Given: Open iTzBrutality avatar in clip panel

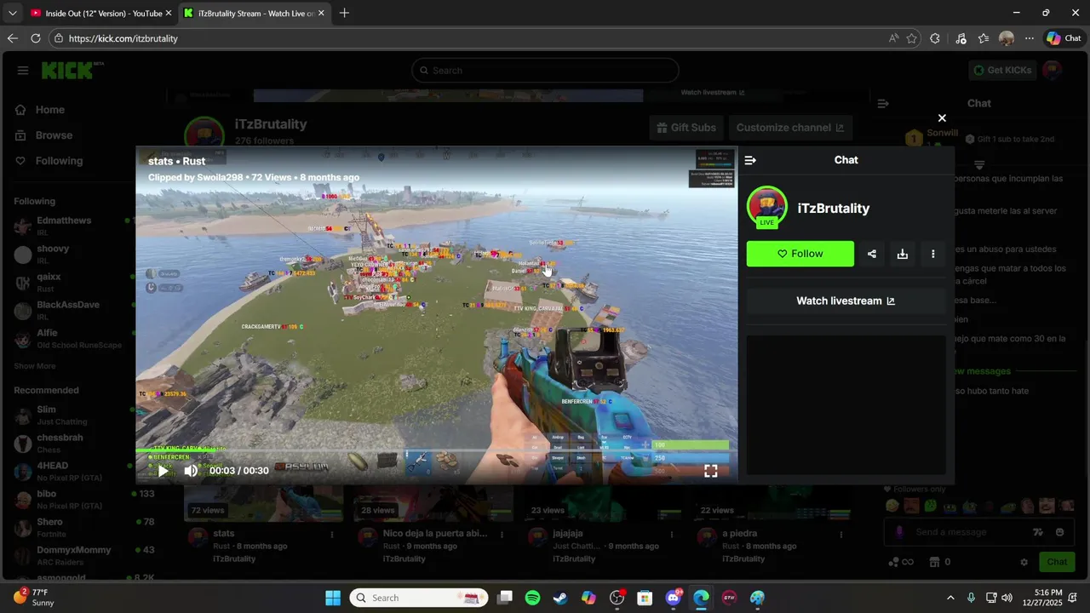Looking at the screenshot, I should tap(766, 207).
